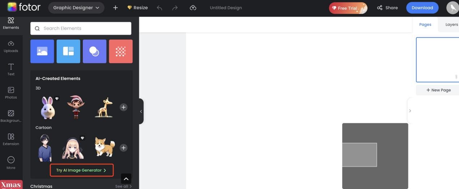Select the image frame category tile
The height and width of the screenshot is (189, 459).
click(x=42, y=51)
